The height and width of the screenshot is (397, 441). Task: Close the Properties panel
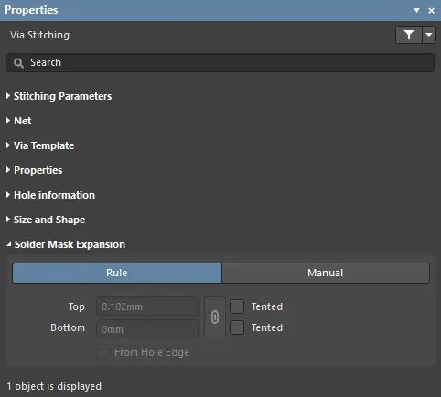point(431,11)
